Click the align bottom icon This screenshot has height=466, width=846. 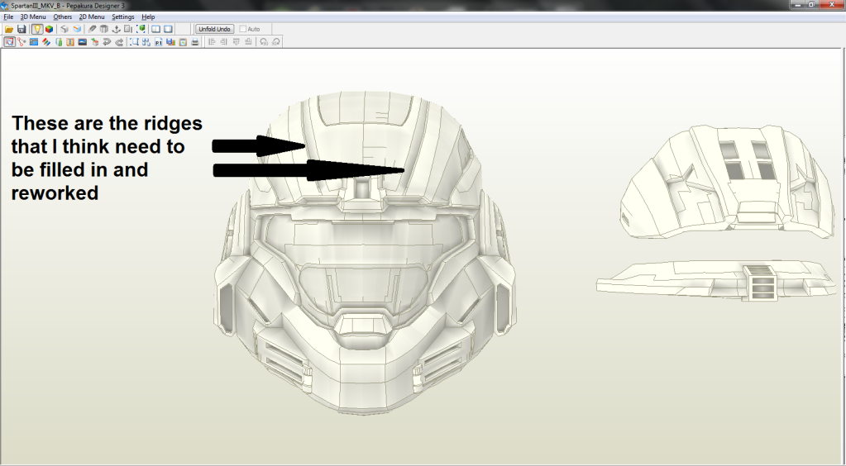pyautogui.click(x=248, y=42)
